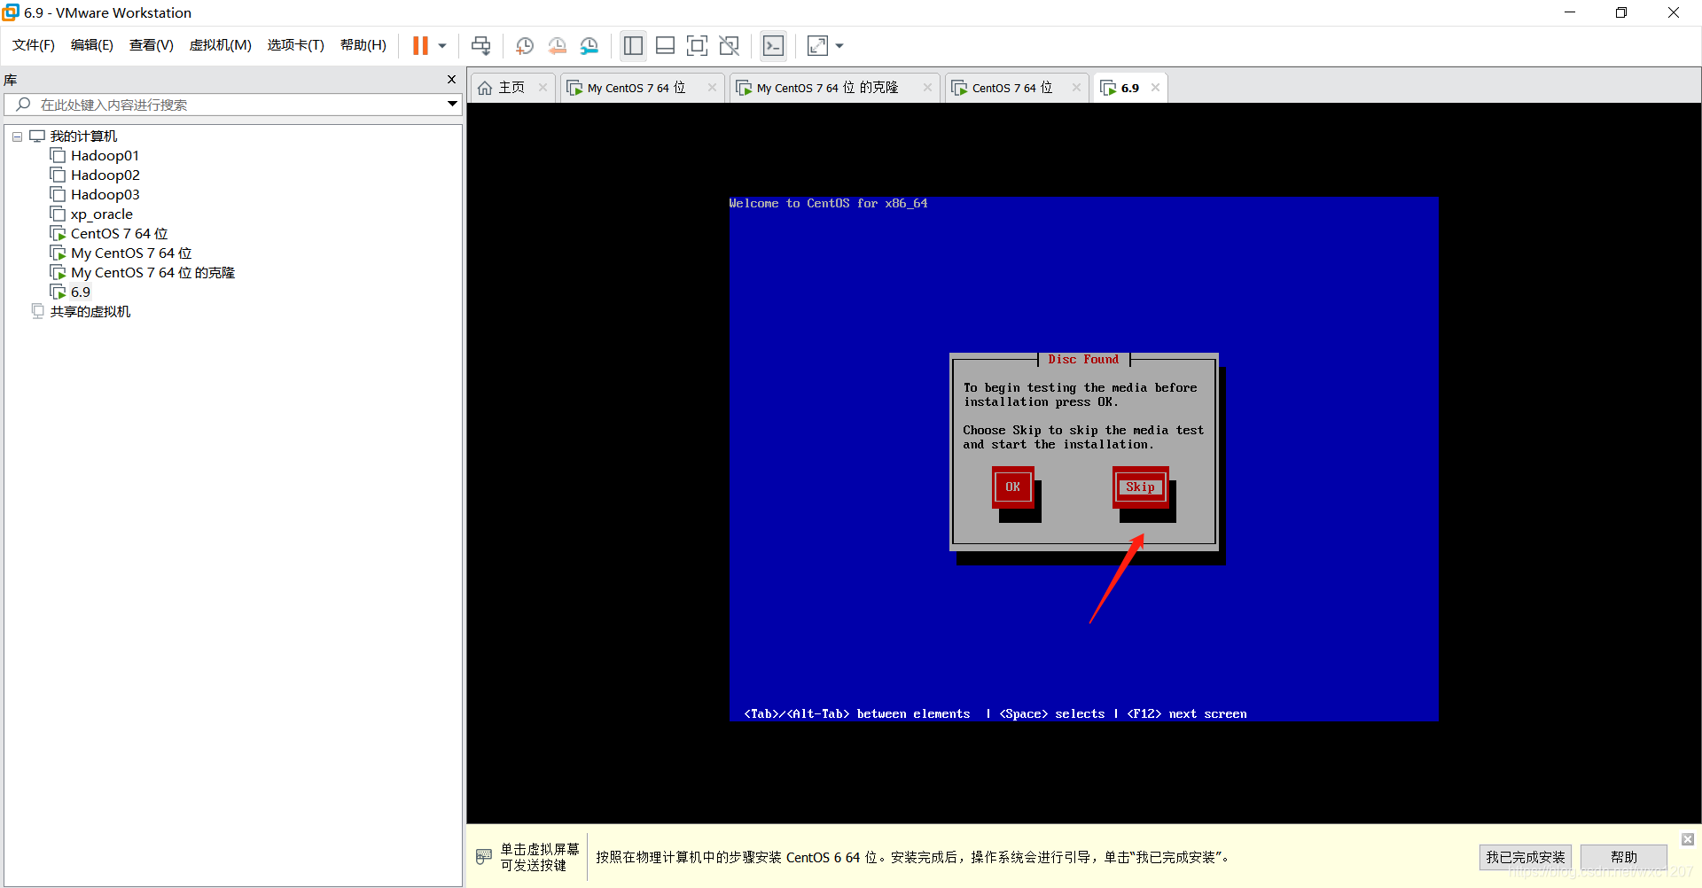Click the 我的计算机 monitor icon

tap(37, 136)
